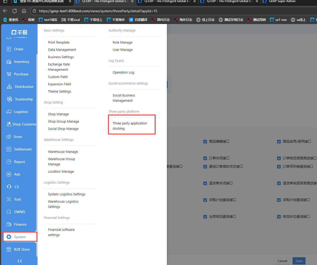Toggle the 订单关闭接口 checkbox
Screen dimensions: 317x265
pyautogui.click(x=205, y=158)
